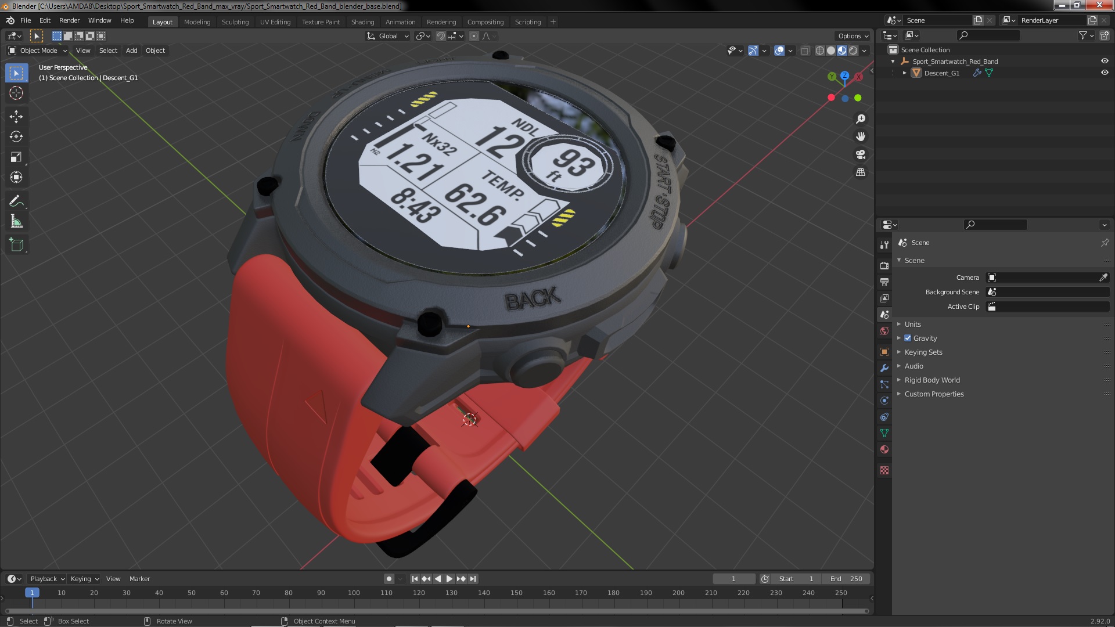Open the Render properties tab
Image resolution: width=1115 pixels, height=627 pixels.
(884, 265)
